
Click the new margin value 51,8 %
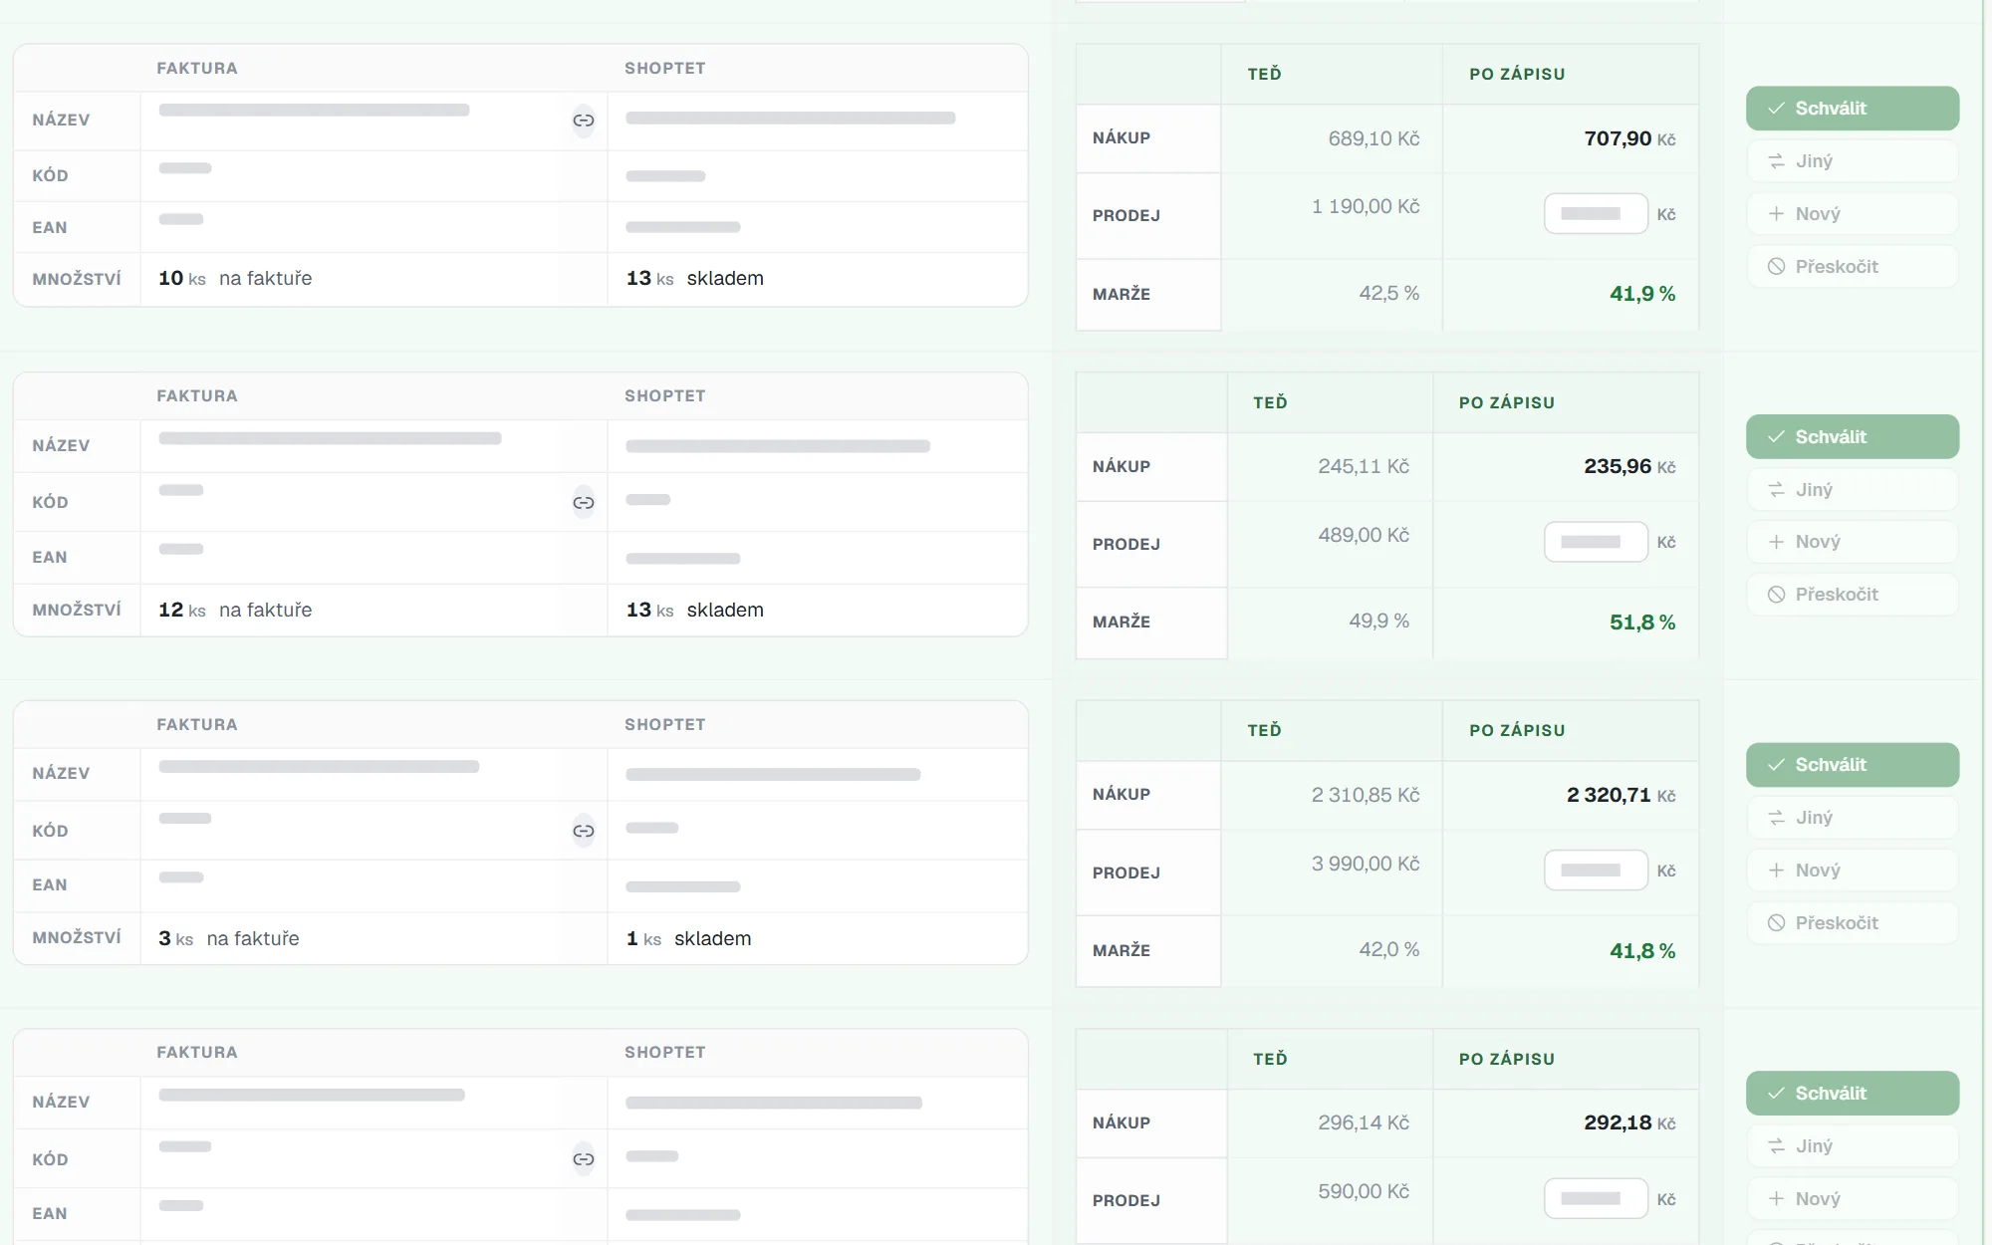(x=1642, y=622)
